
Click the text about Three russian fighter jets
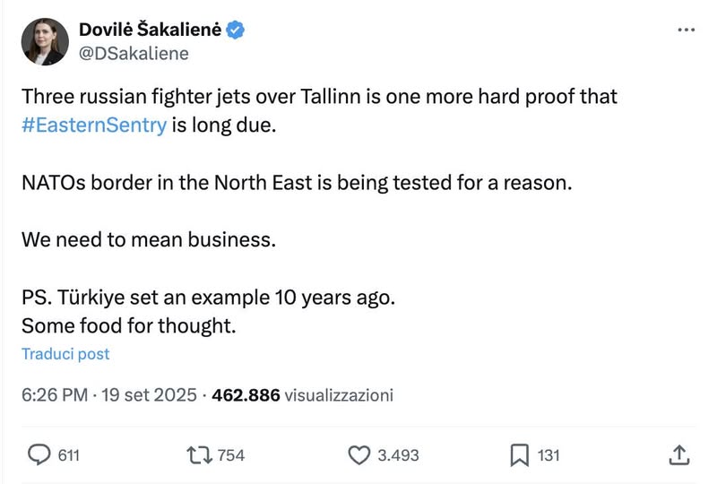(x=318, y=96)
